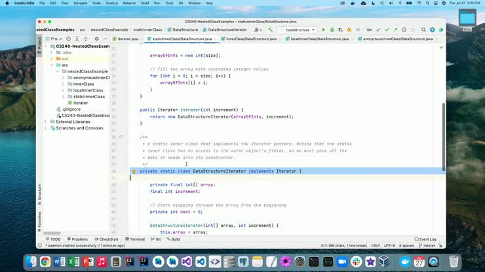Open Project panel settings gear

pyautogui.click(x=96, y=39)
